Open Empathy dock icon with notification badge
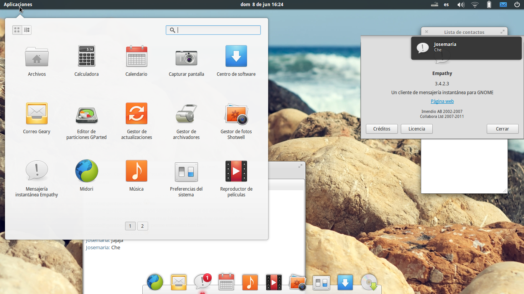 tap(203, 282)
